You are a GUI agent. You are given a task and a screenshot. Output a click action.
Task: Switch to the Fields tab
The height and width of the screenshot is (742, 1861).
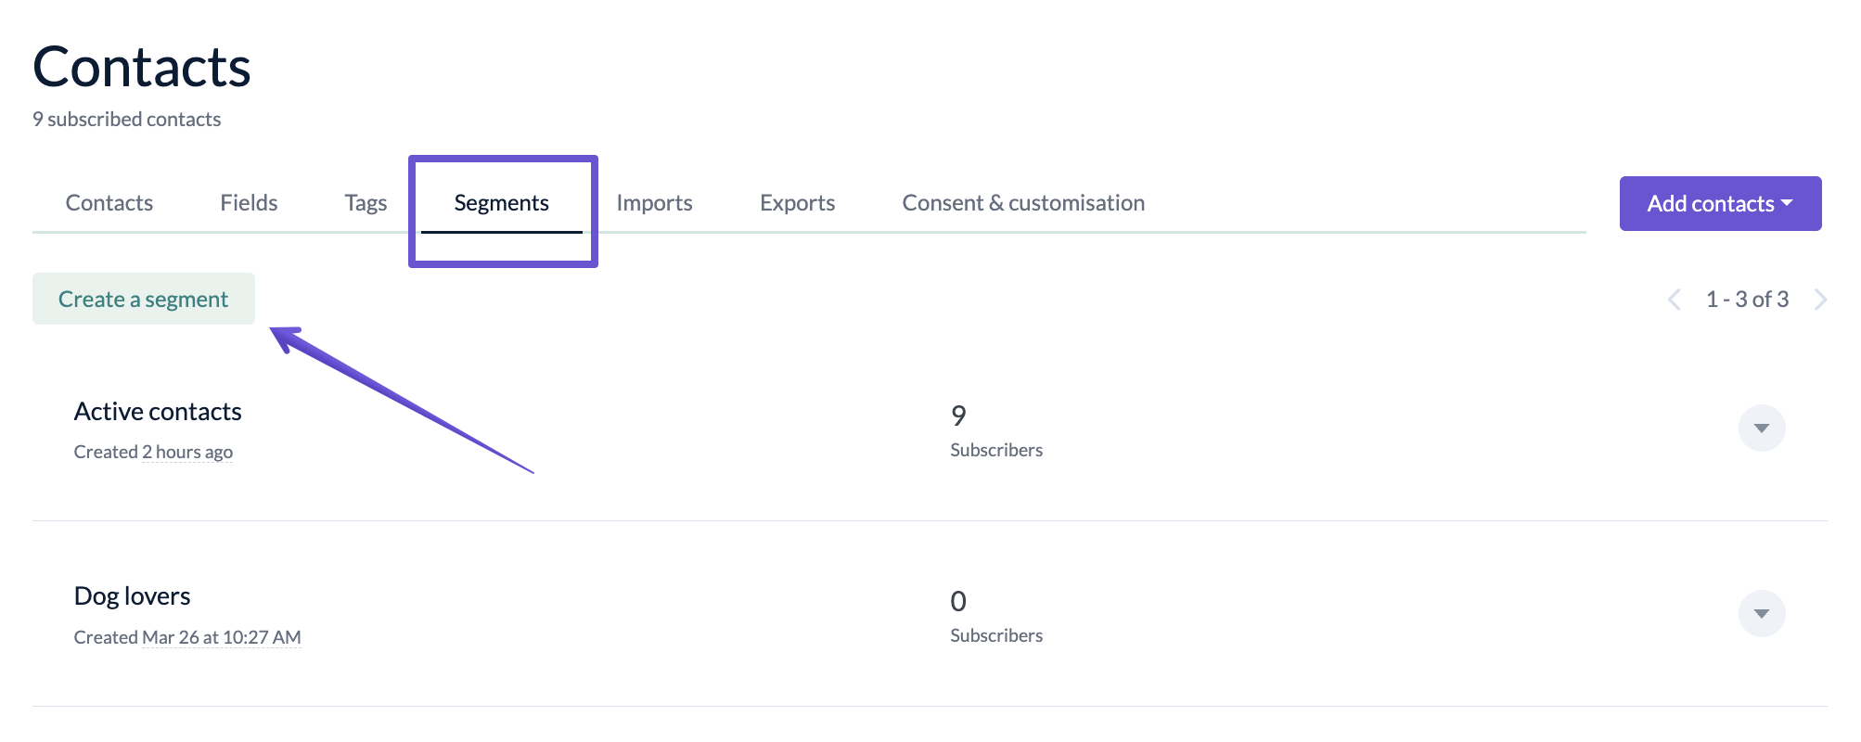click(x=249, y=203)
